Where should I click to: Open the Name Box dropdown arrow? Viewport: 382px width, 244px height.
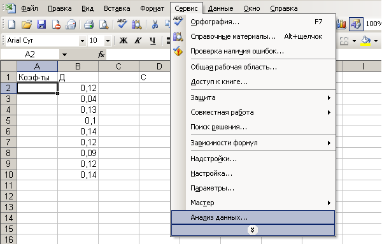click(64, 54)
